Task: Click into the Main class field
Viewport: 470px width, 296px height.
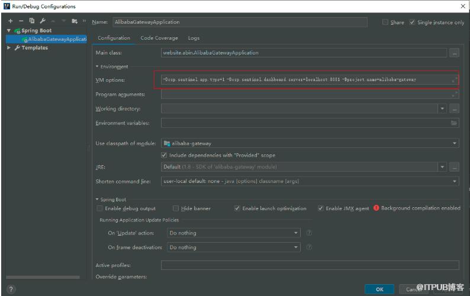Action: point(304,53)
